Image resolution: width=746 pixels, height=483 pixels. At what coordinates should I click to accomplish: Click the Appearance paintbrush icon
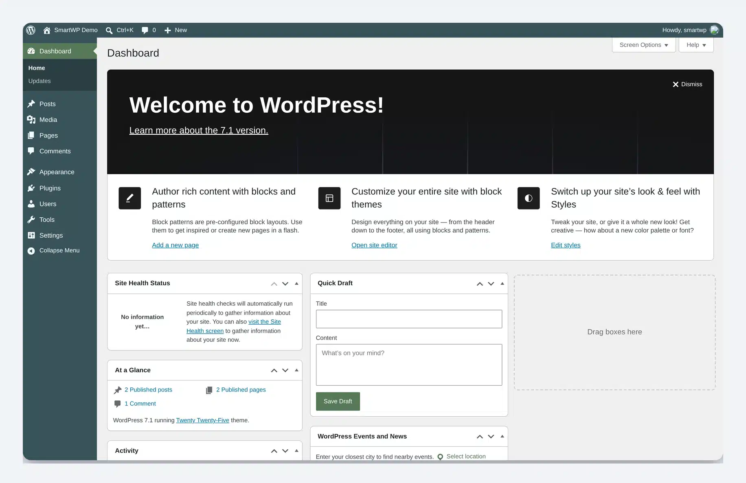pos(31,172)
